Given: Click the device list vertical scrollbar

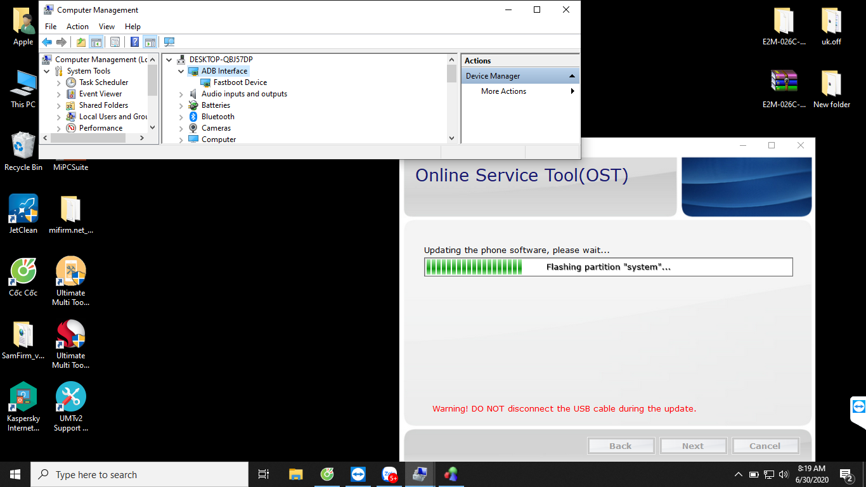Looking at the screenshot, I should tap(451, 98).
